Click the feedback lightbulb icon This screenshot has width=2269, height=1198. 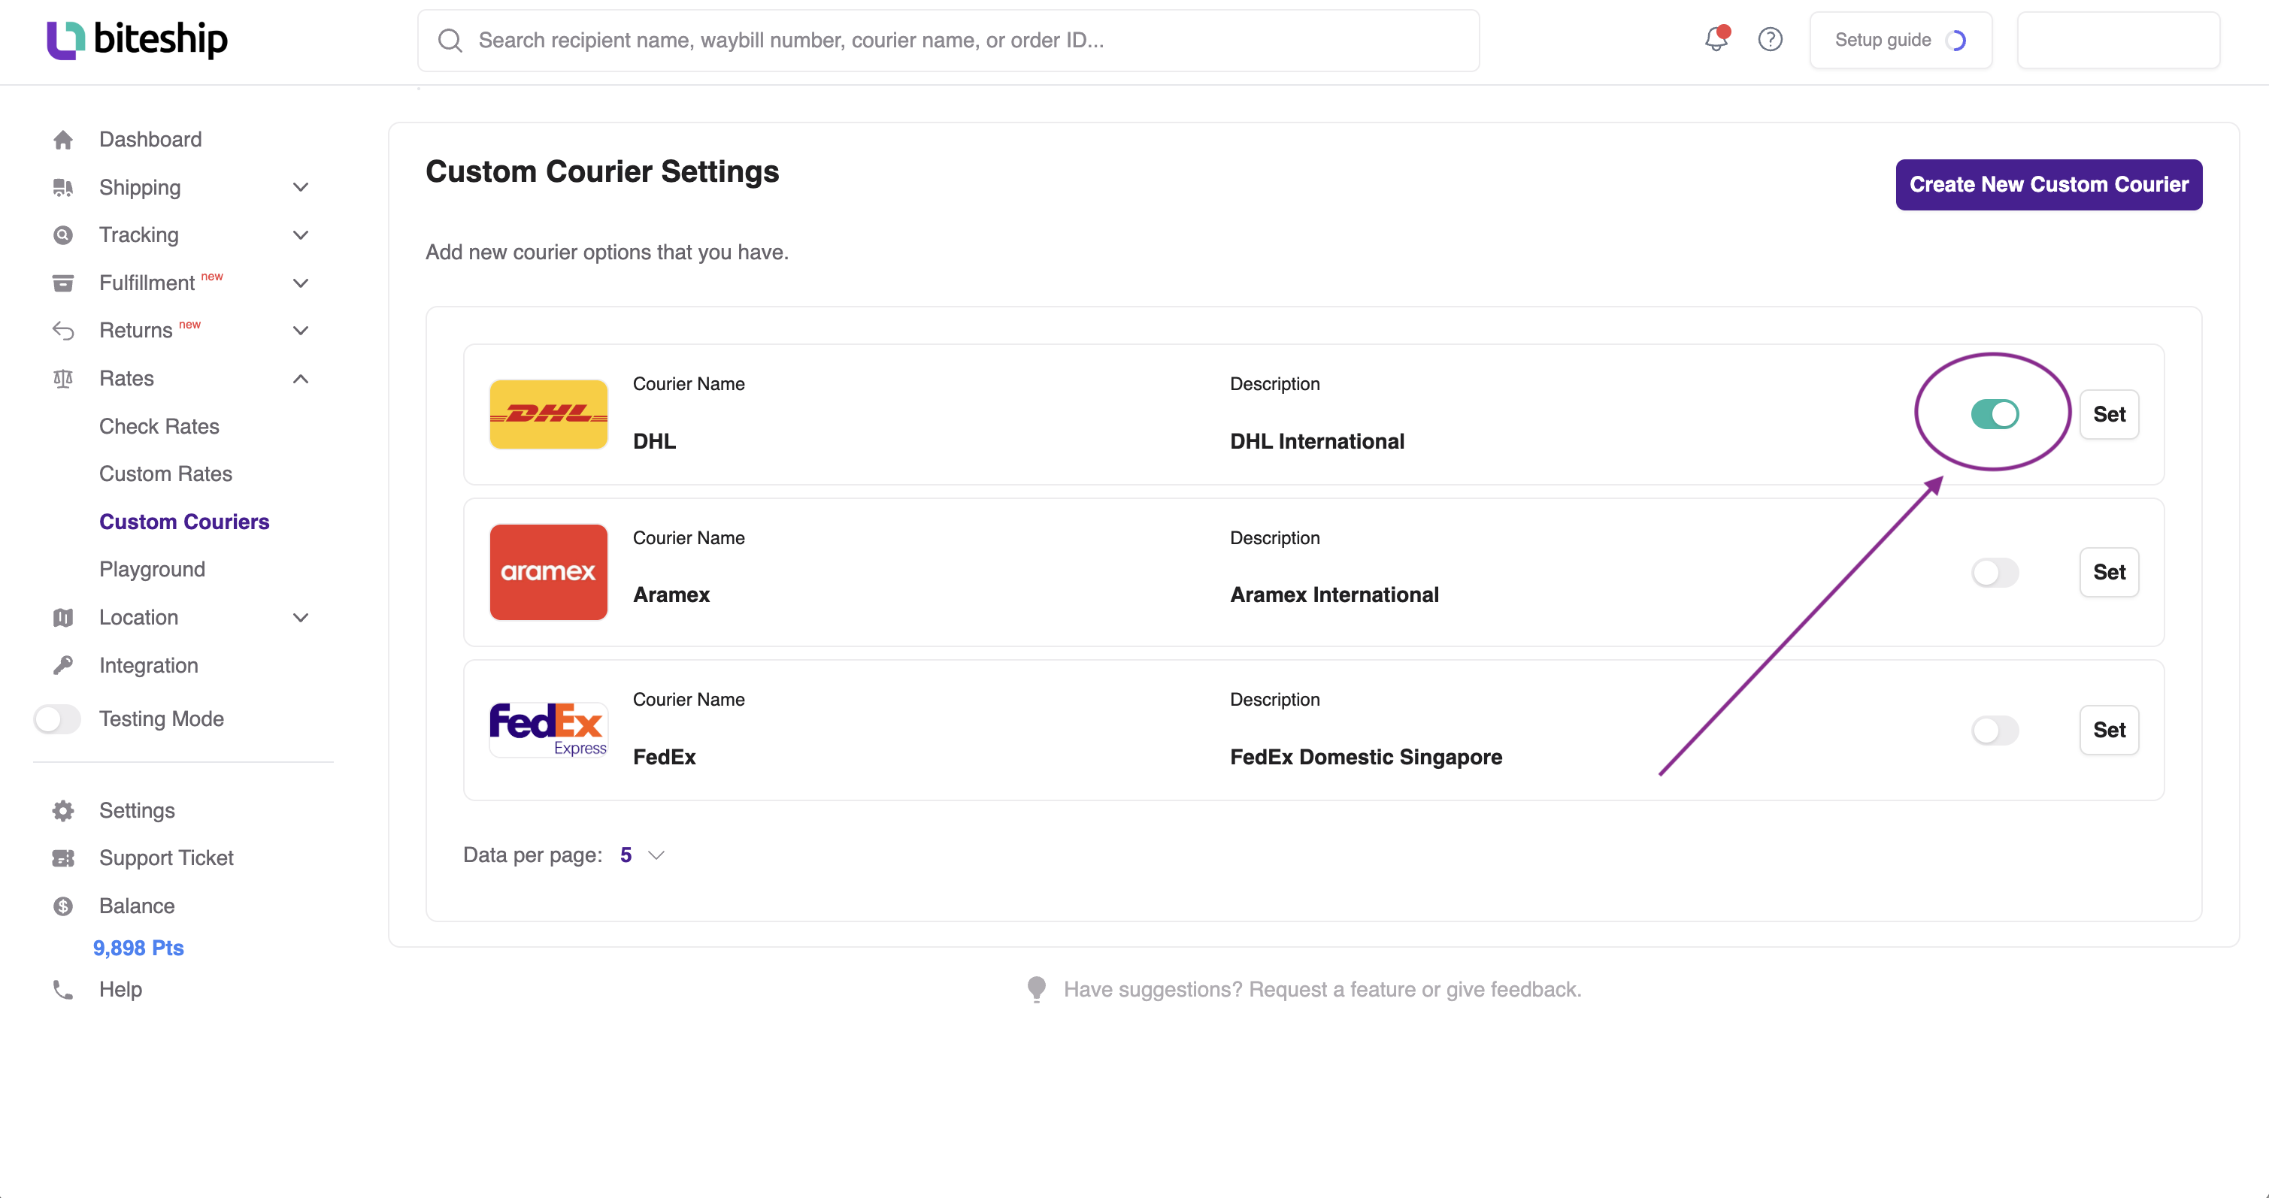1037,989
